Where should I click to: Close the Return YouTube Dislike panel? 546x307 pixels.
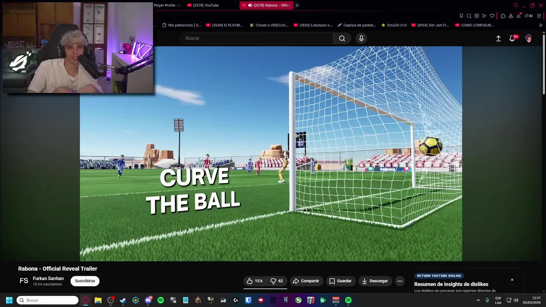click(x=512, y=280)
